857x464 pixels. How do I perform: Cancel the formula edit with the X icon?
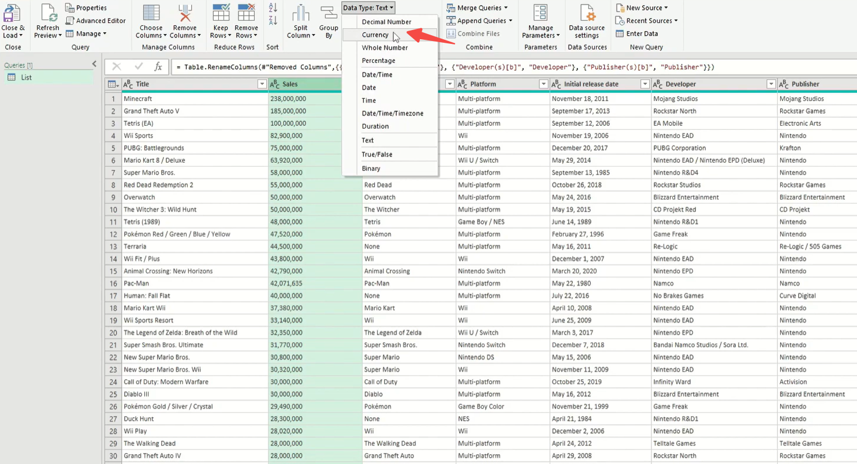coord(116,67)
